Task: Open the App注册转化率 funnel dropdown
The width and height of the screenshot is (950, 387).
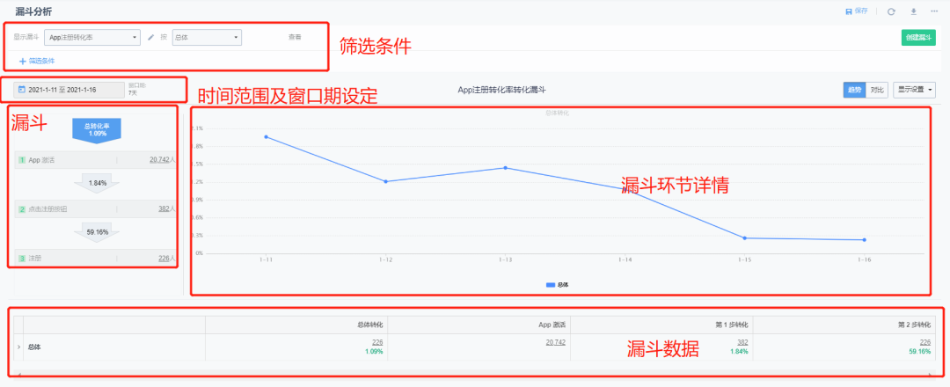Action: pyautogui.click(x=91, y=37)
